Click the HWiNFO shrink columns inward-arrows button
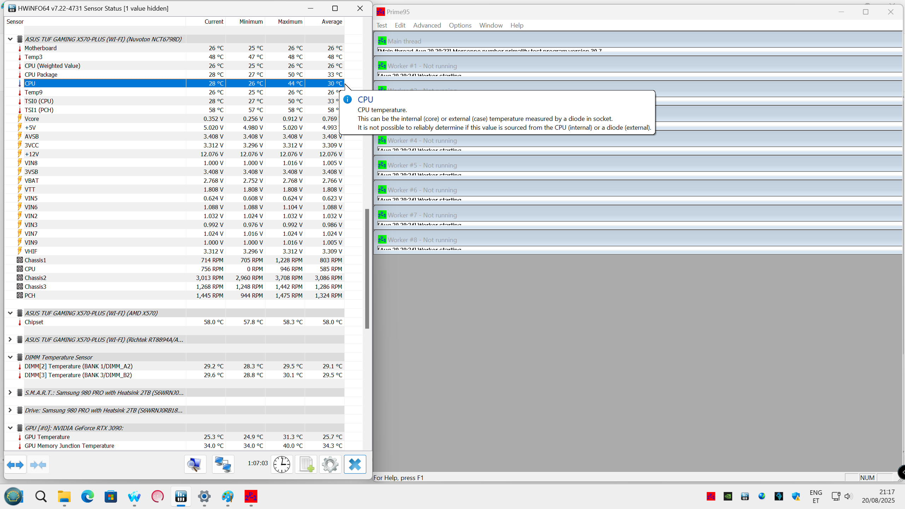The image size is (905, 509). pos(38,465)
